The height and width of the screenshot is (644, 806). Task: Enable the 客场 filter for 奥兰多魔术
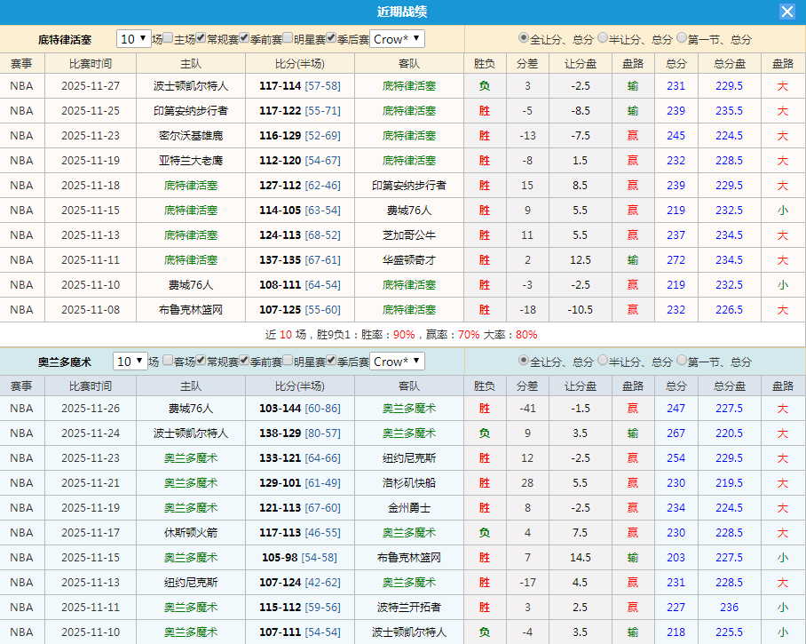pyautogui.click(x=166, y=362)
